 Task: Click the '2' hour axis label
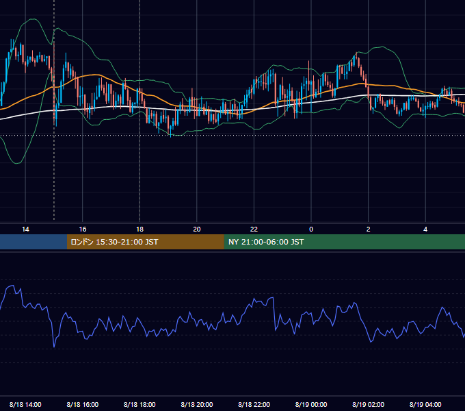(369, 229)
